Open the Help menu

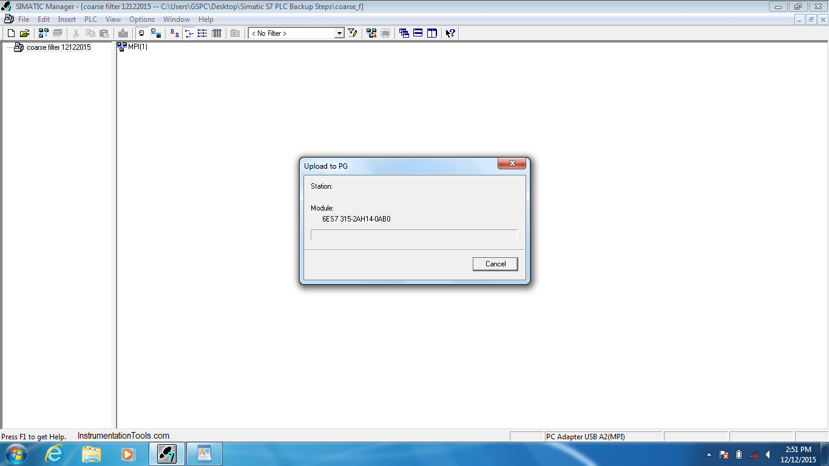click(x=206, y=19)
